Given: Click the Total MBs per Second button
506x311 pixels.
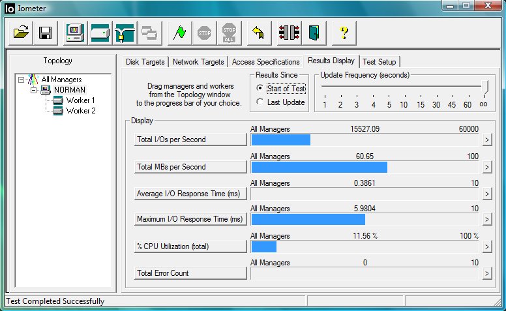Looking at the screenshot, I should tap(190, 167).
